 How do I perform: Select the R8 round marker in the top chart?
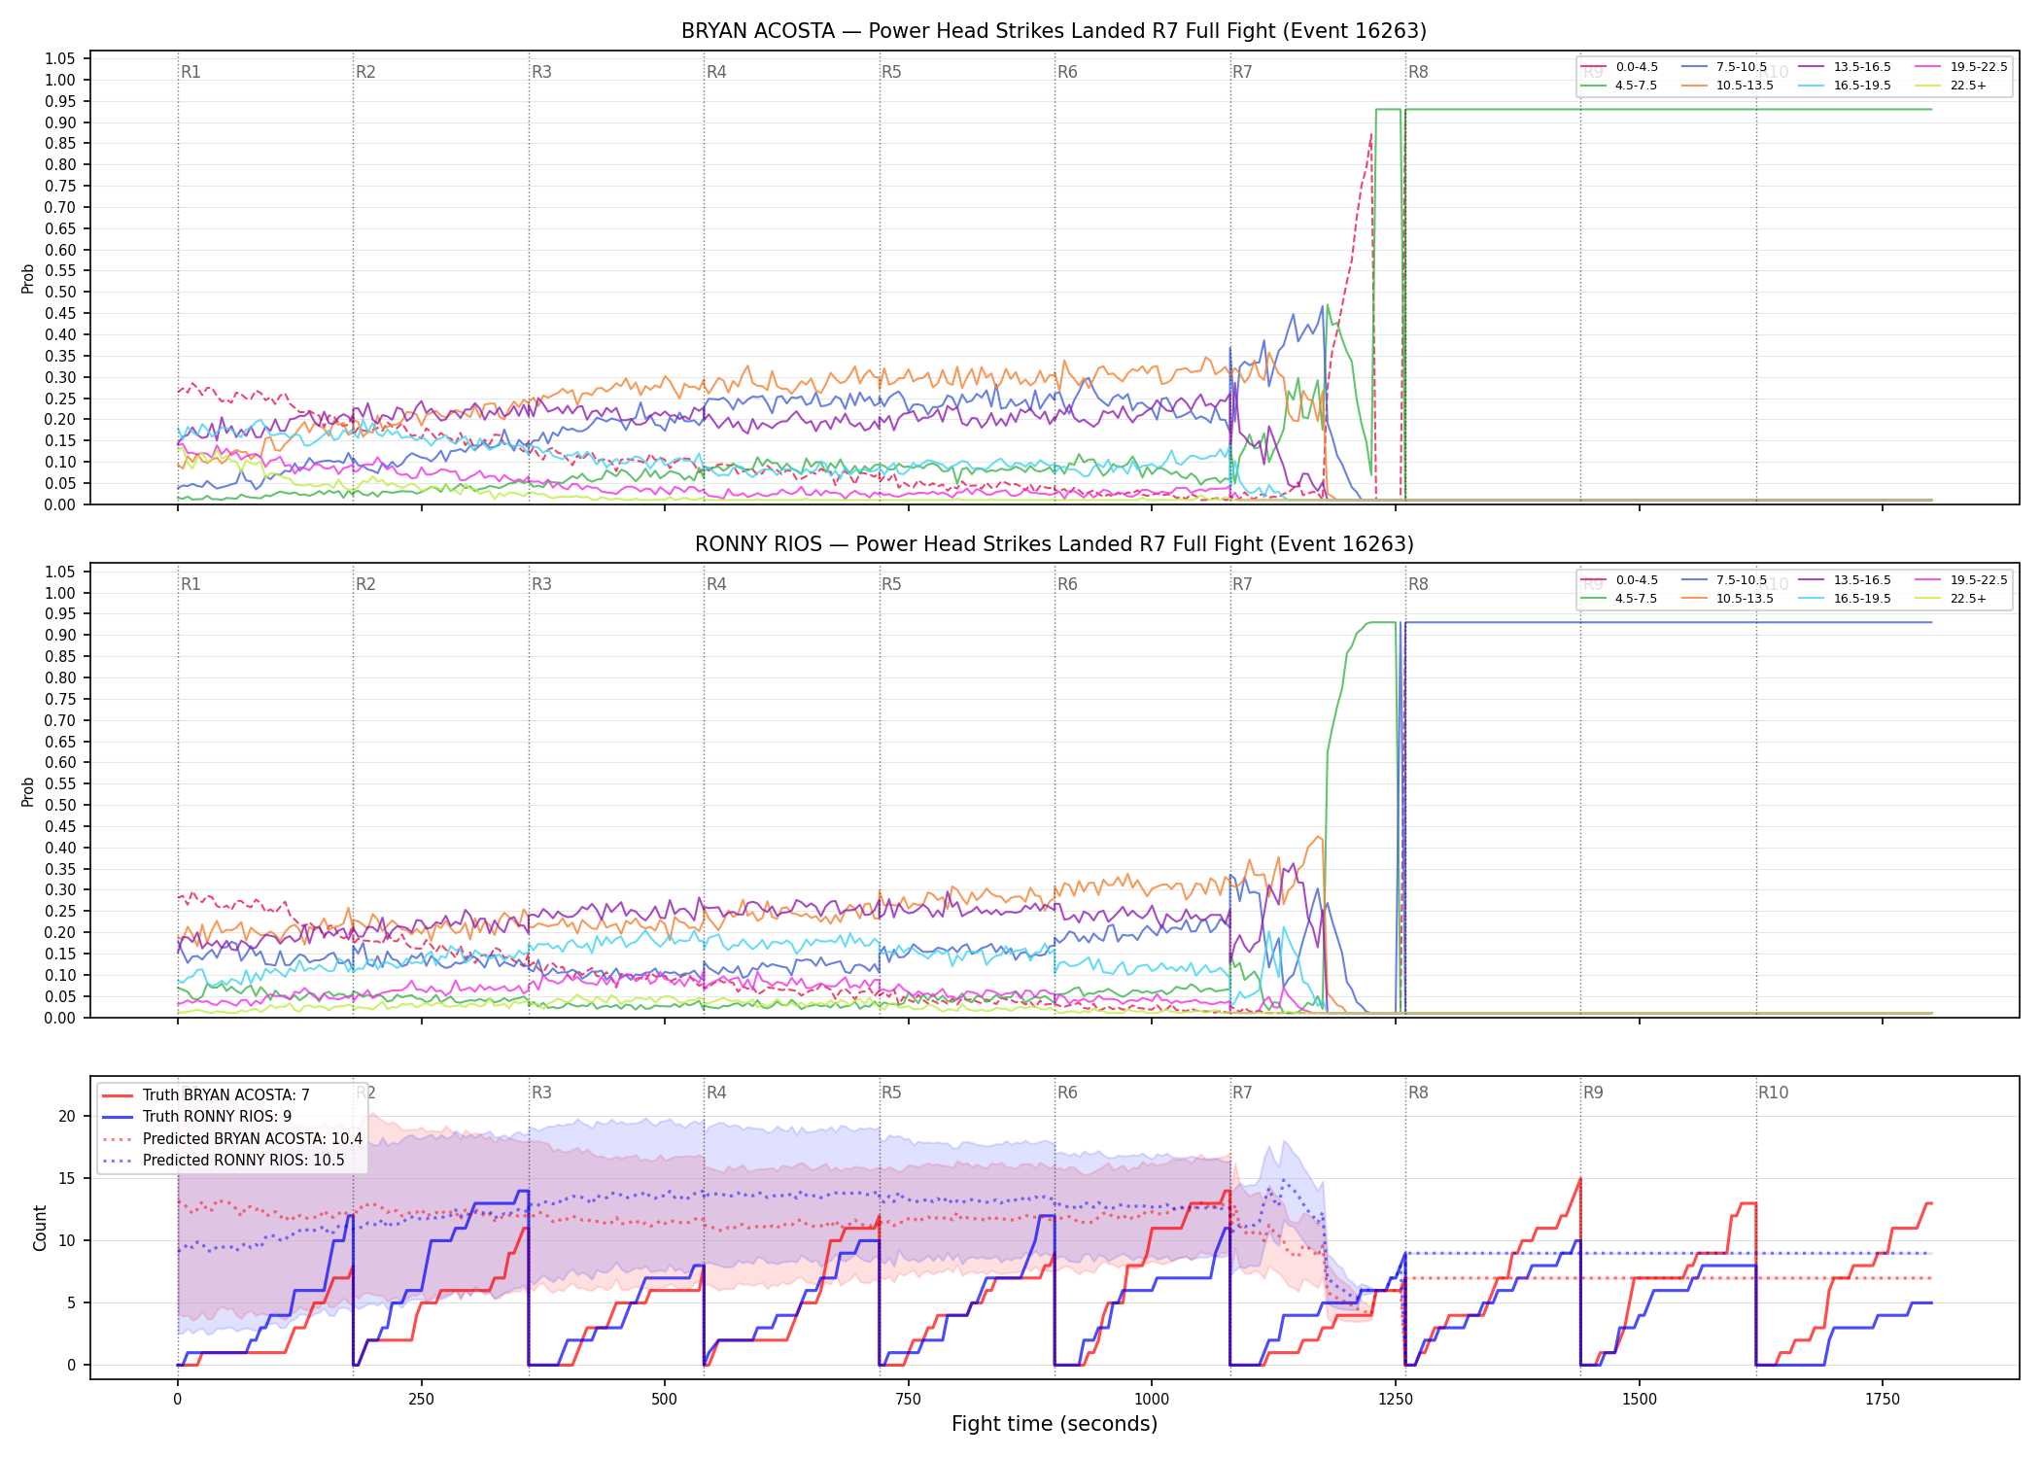coord(1418,72)
